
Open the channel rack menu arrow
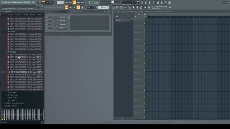[x=47, y=11]
